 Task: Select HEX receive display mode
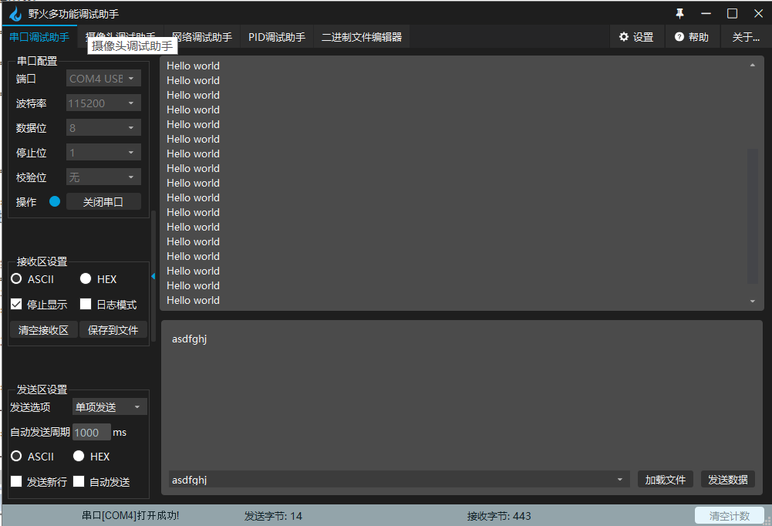click(x=86, y=278)
